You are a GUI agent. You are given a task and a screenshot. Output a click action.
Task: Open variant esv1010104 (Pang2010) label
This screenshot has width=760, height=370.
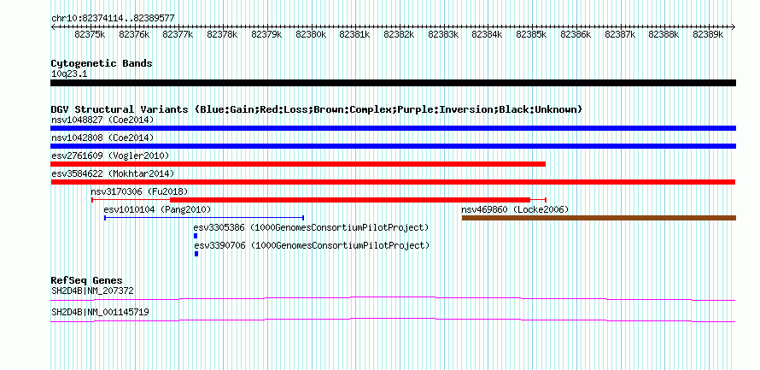[157, 209]
